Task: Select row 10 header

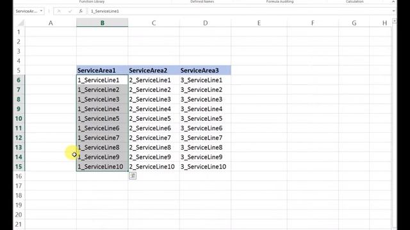Action: click(x=19, y=119)
